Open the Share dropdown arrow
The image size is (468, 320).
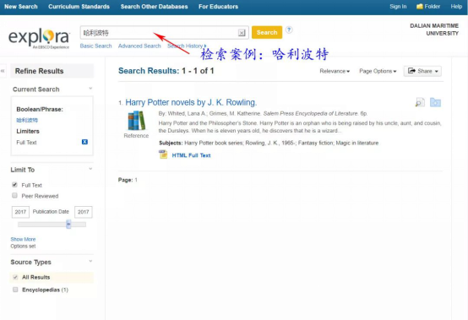click(437, 71)
